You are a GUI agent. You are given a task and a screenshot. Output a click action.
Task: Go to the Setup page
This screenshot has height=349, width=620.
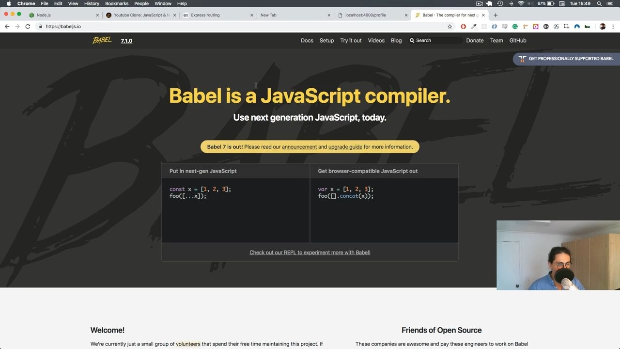326,41
